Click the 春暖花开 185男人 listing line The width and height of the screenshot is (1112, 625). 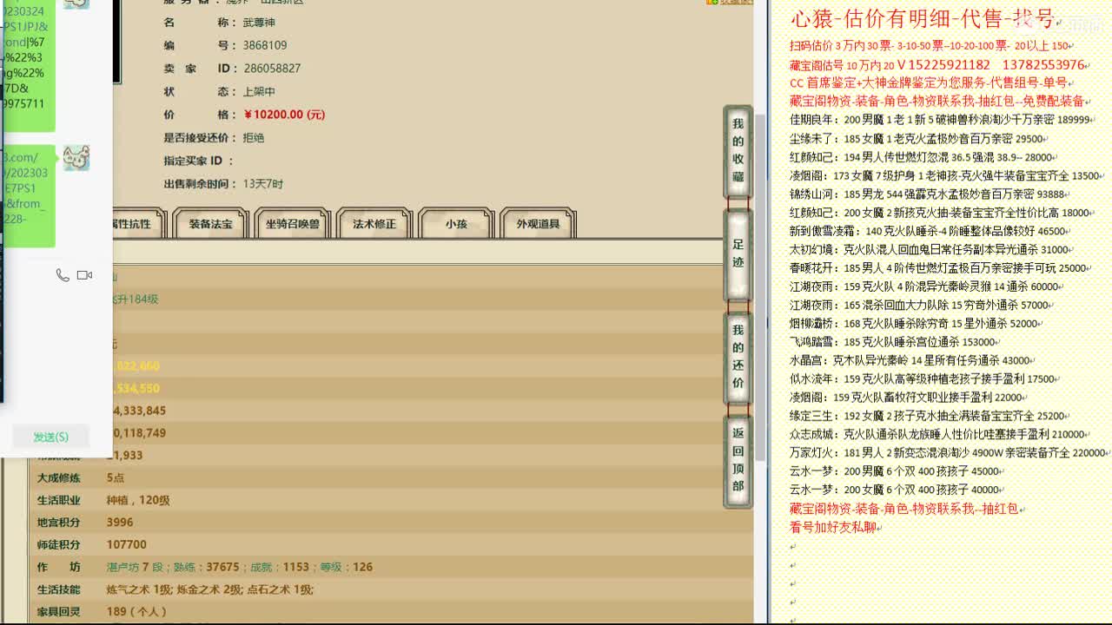click(937, 268)
